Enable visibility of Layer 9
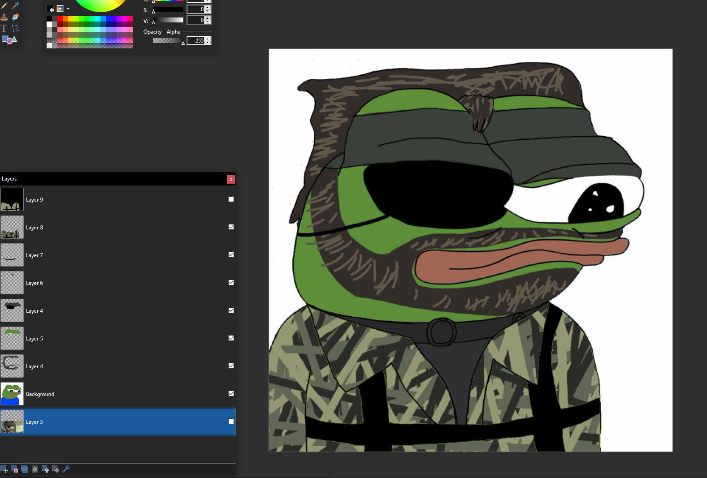This screenshot has height=478, width=707. click(231, 199)
